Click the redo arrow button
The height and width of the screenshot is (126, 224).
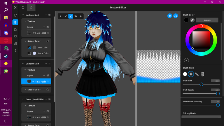coord(31,7)
